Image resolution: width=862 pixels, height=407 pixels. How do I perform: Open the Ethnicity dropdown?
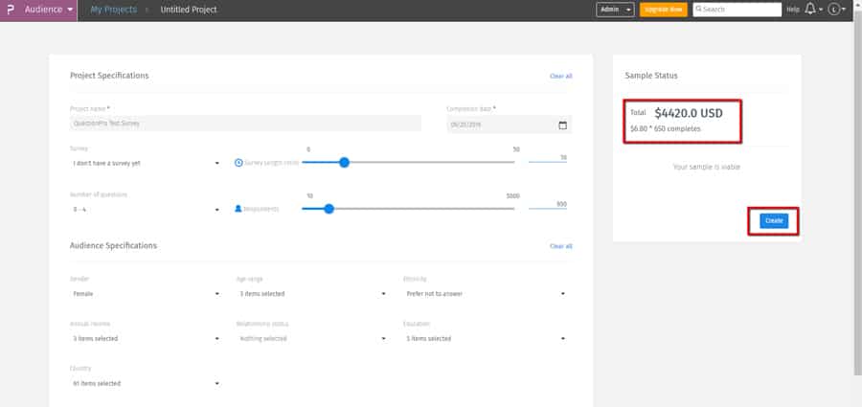point(486,294)
